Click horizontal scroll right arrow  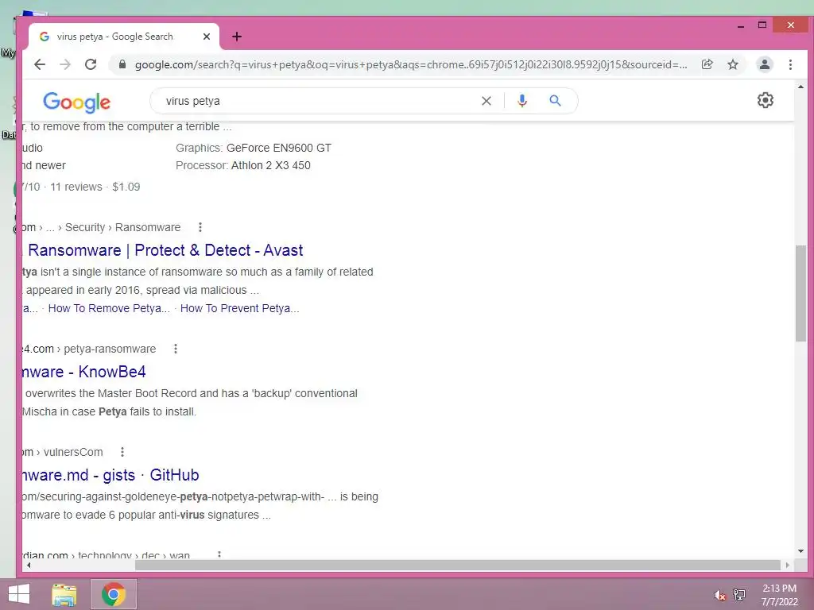click(788, 565)
